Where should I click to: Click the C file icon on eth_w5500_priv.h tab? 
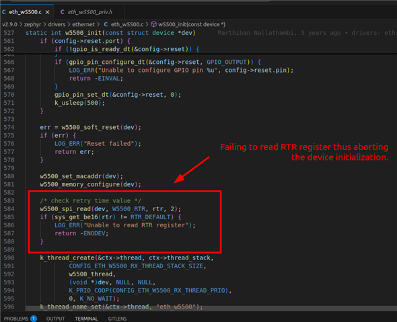[x=63, y=12]
